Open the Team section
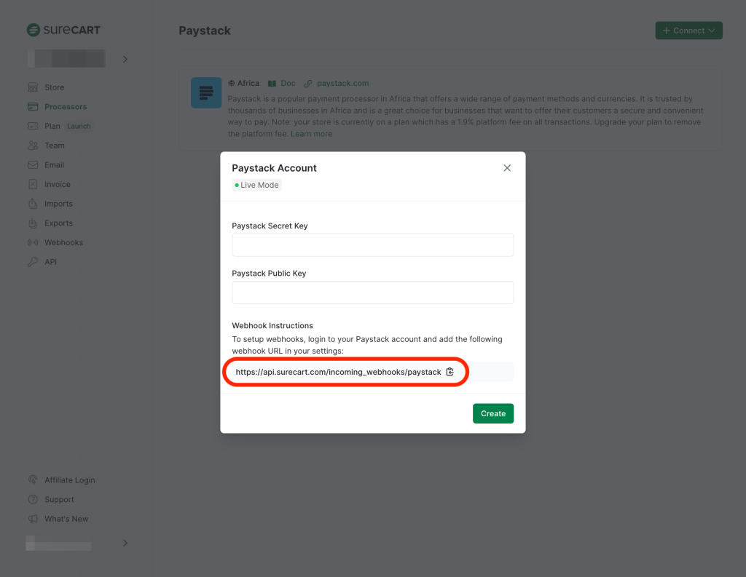 click(53, 145)
